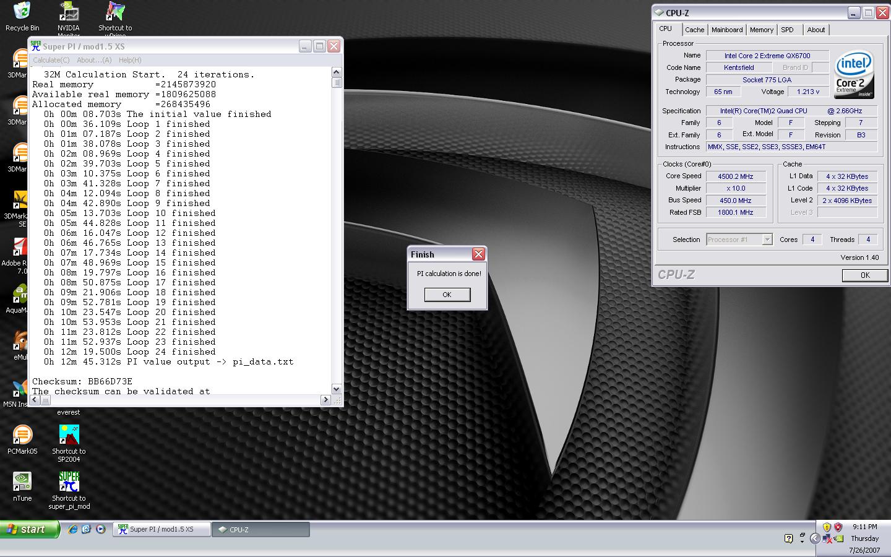Image resolution: width=891 pixels, height=557 pixels.
Task: Click the PI value output -> pi_data.txt line
Action: coord(168,362)
